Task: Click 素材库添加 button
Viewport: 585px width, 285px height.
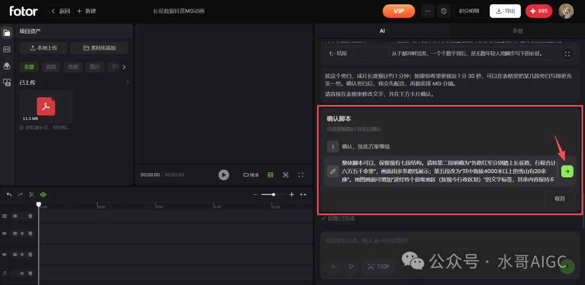Action: coord(99,48)
